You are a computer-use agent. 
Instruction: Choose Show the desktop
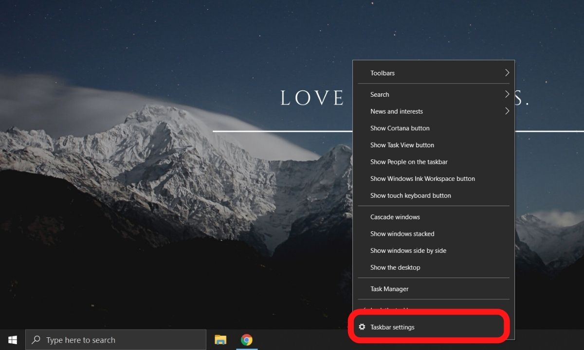395,267
